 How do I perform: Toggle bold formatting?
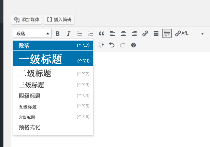coord(58,33)
